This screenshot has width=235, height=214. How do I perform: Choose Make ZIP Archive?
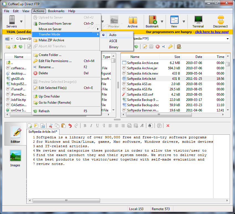point(66,40)
